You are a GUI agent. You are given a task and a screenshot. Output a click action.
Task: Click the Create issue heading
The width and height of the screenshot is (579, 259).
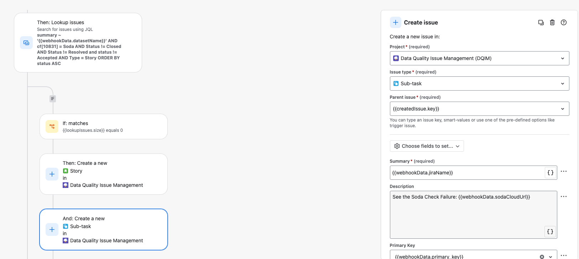tap(421, 22)
